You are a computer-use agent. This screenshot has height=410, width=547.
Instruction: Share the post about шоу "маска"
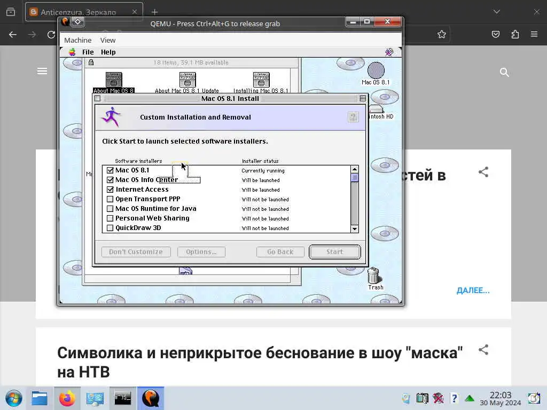point(483,350)
